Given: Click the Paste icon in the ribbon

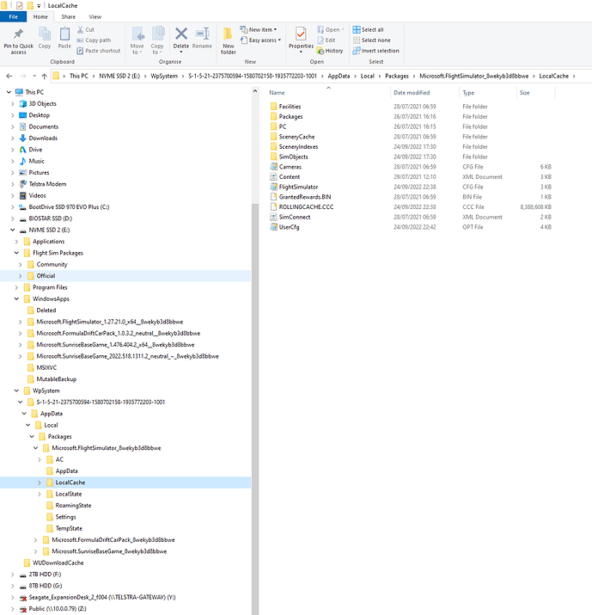Looking at the screenshot, I should tap(64, 34).
